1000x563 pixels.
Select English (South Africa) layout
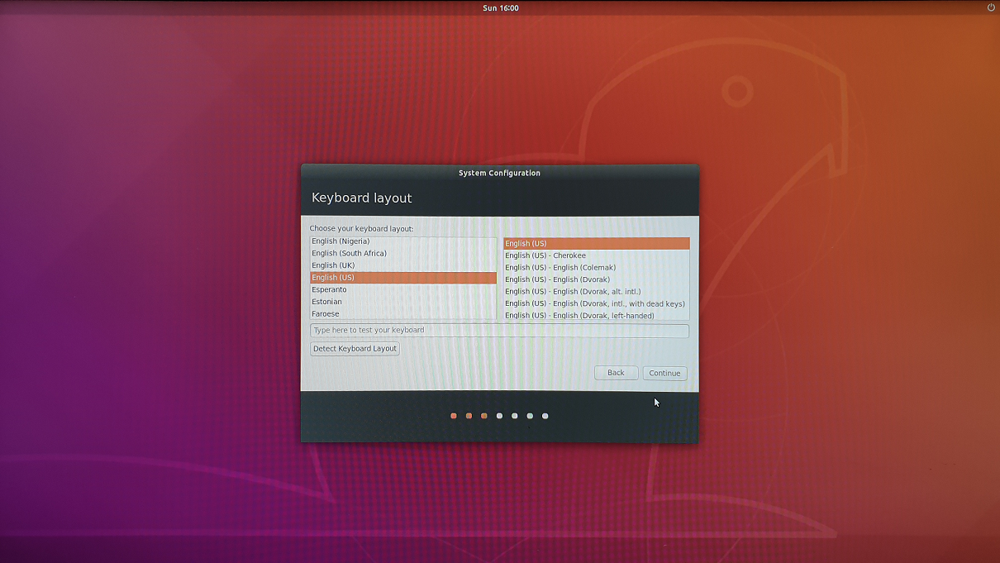(x=403, y=253)
